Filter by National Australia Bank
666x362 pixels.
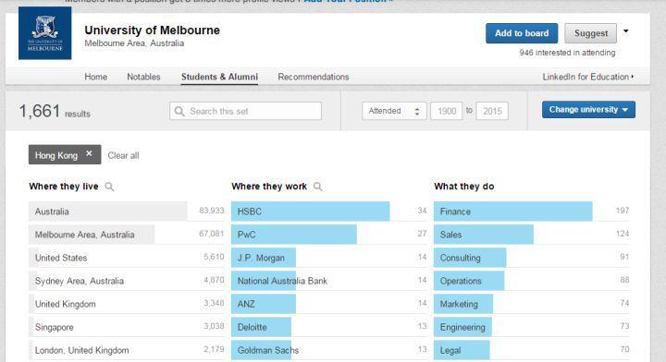[x=328, y=281]
